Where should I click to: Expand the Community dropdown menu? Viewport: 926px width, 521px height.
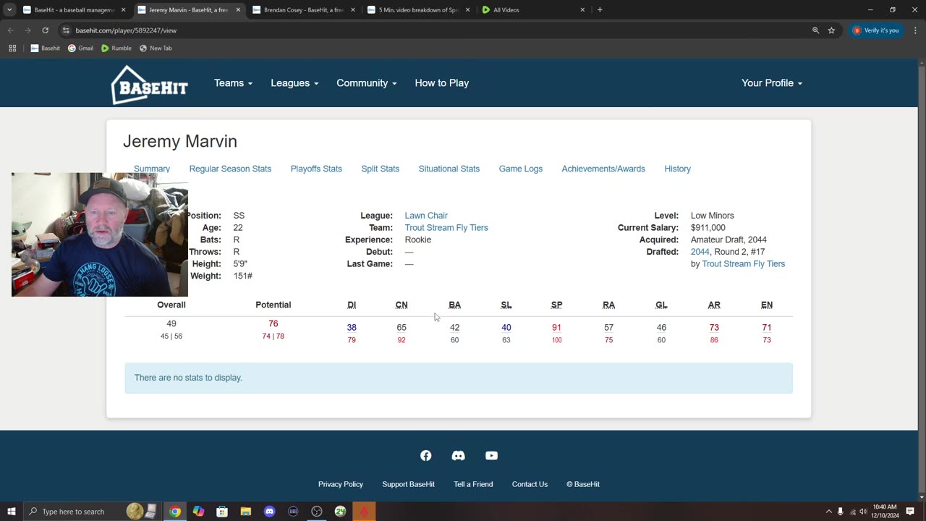click(367, 83)
